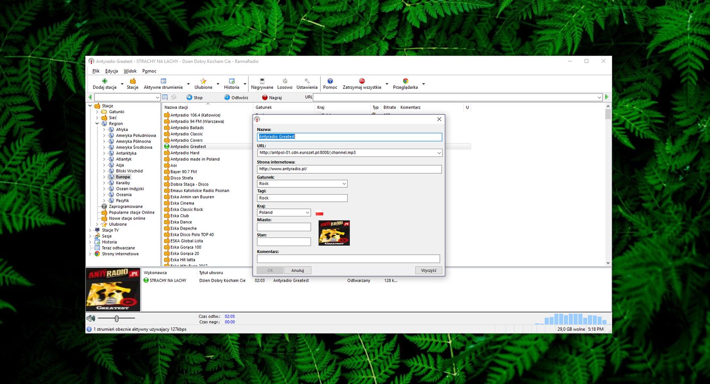Screen dimensions: 710x384
Task: Open the Kraj Poland combo box
Action: [x=284, y=213]
